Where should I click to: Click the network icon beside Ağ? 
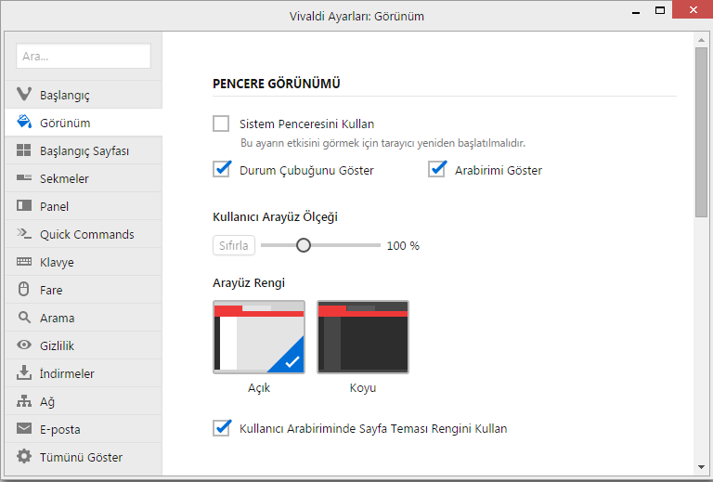24,400
